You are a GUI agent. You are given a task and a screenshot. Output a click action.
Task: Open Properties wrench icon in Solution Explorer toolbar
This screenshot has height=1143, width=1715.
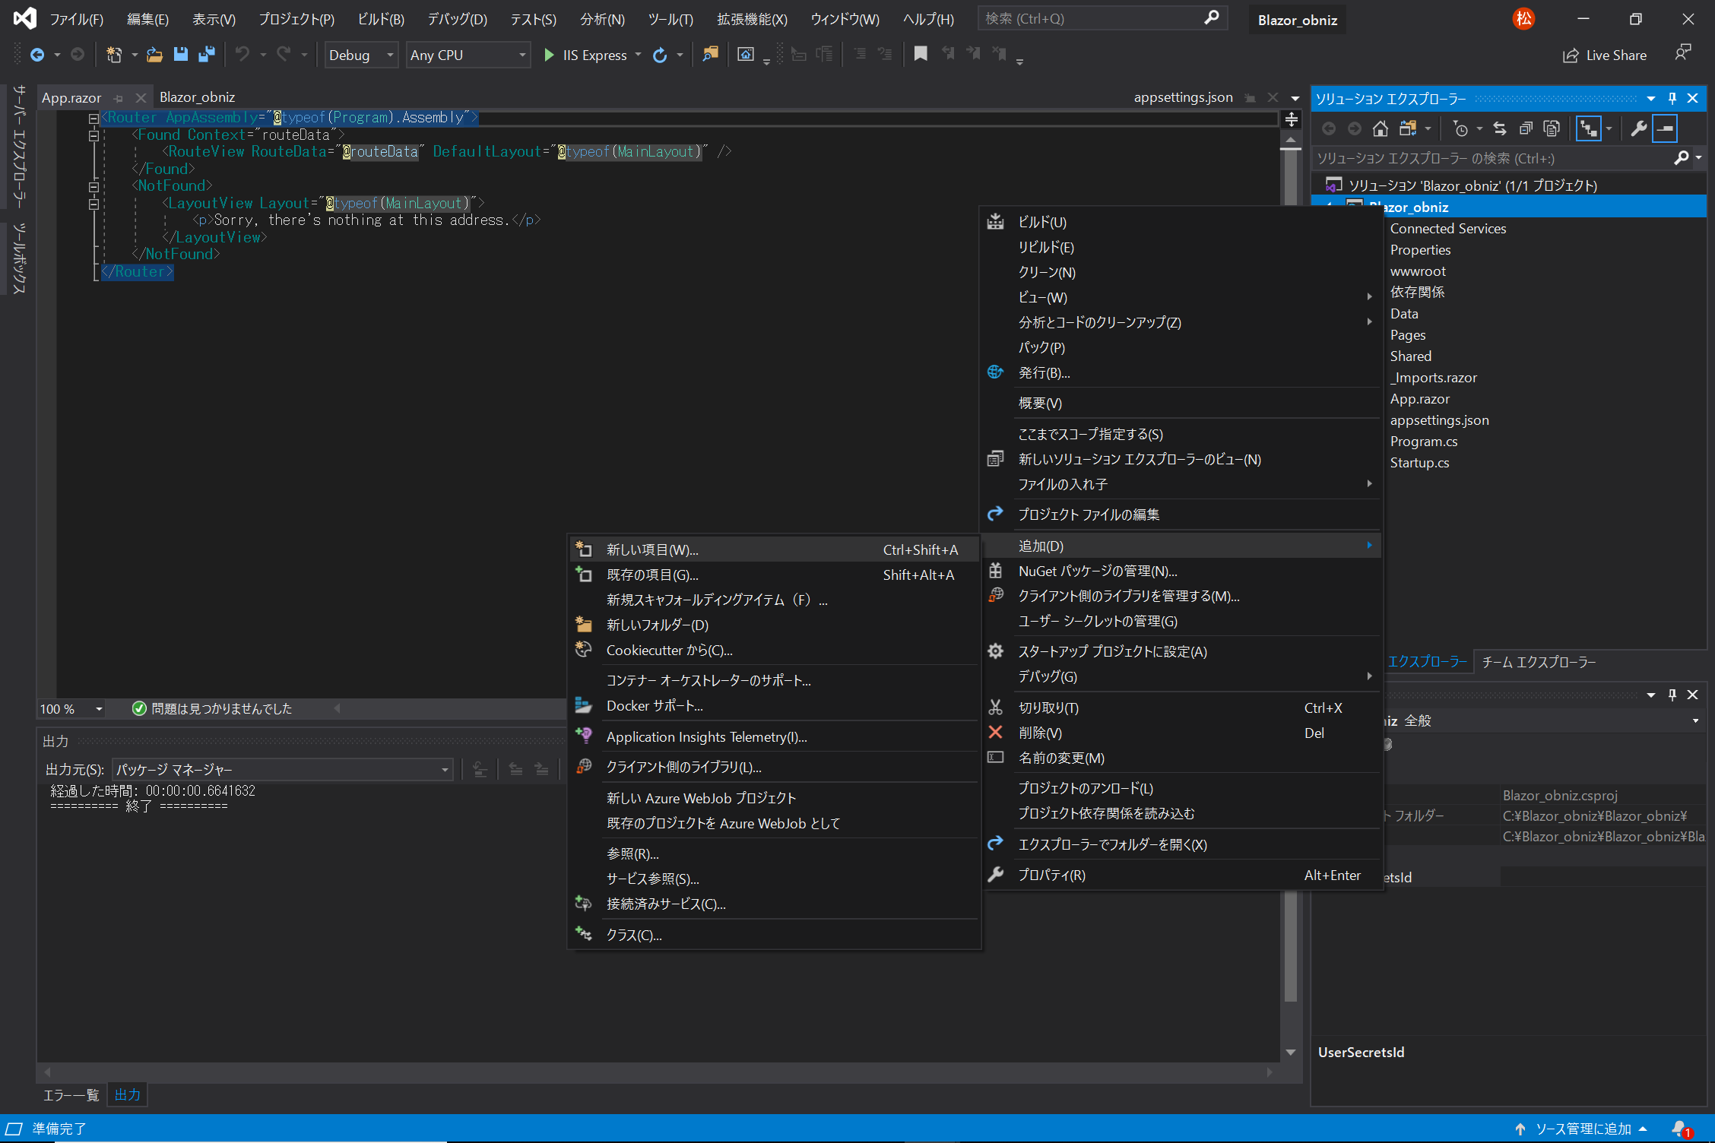click(x=1638, y=128)
